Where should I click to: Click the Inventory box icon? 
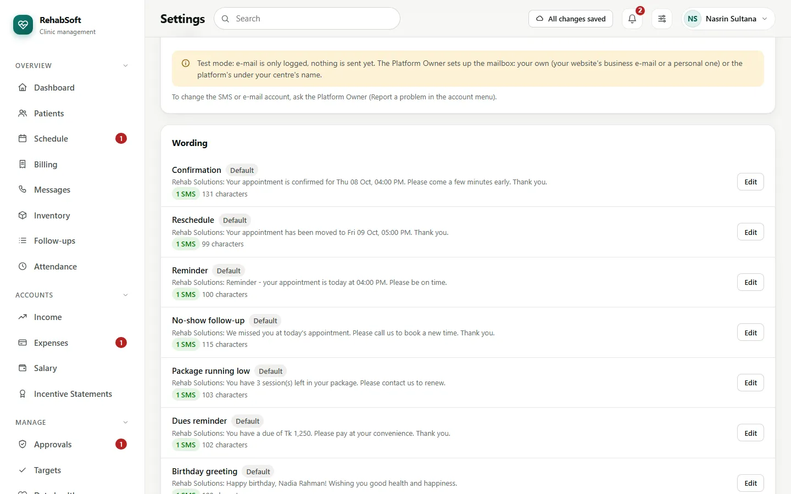(x=23, y=215)
